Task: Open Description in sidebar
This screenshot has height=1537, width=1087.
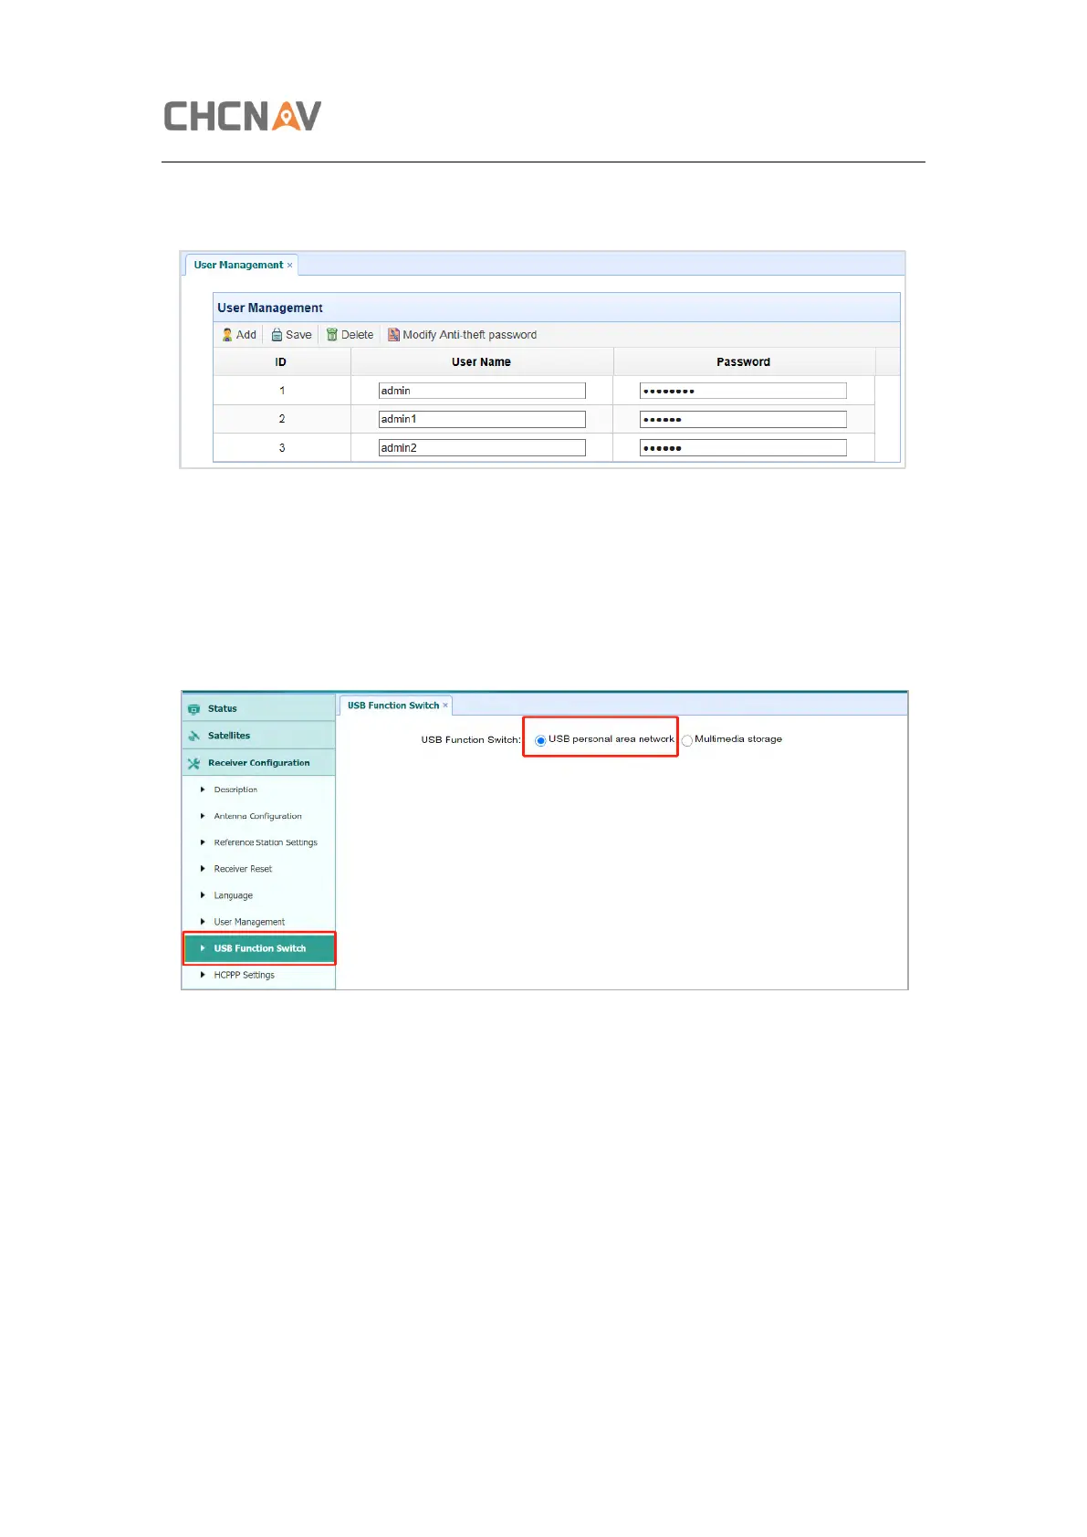Action: click(x=235, y=789)
